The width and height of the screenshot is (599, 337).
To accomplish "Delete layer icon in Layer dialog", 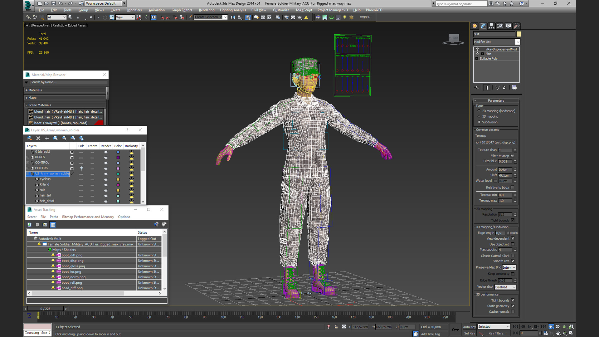I will [x=38, y=138].
